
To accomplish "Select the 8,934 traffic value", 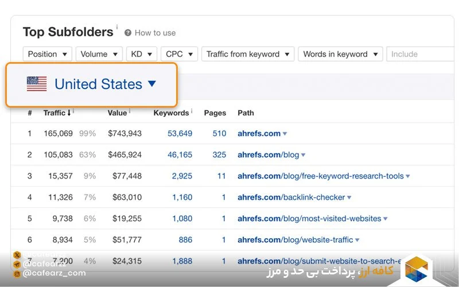I will click(x=63, y=240).
